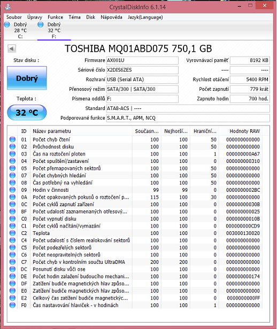Click the CrystalDiskInfo title bar app icon
277x329 pixels.
click(8, 7)
